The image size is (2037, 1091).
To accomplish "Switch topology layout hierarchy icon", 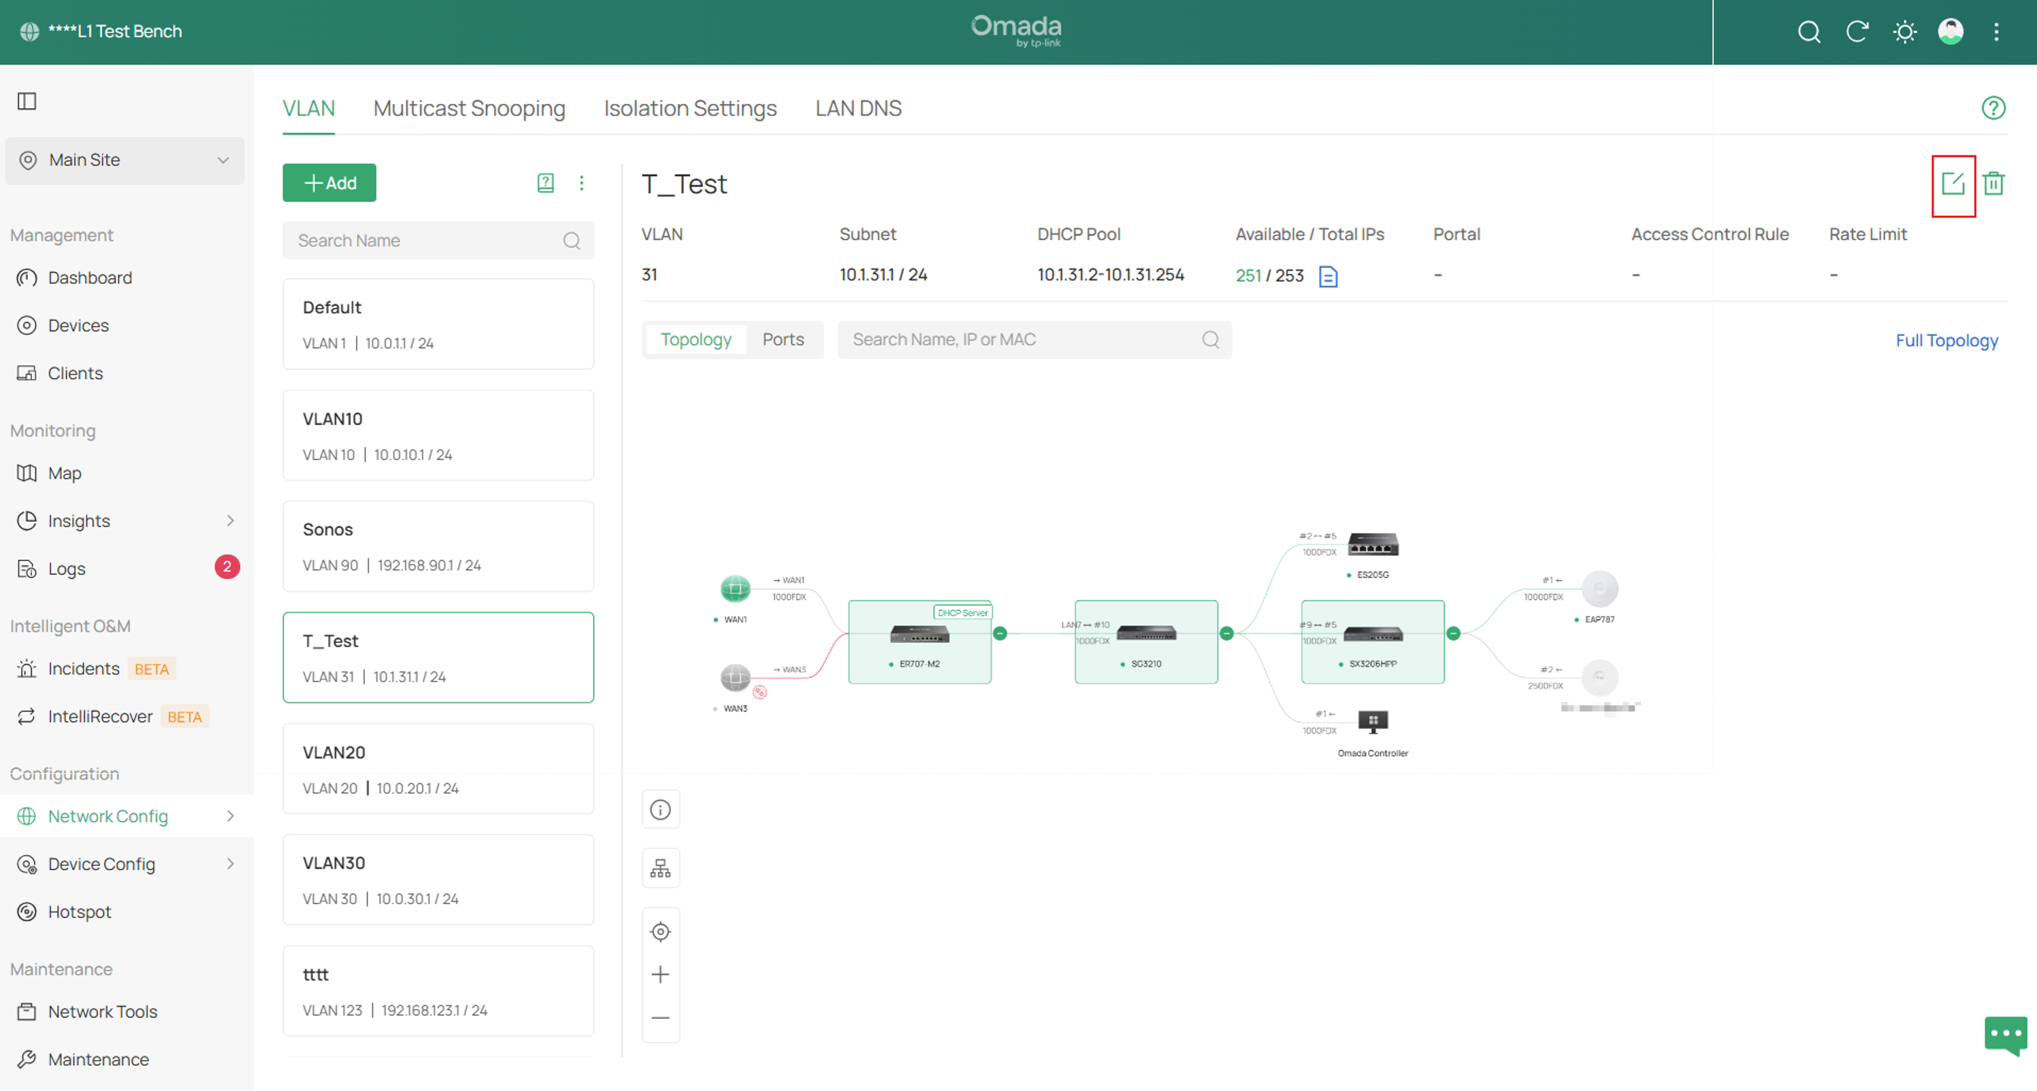I will [x=660, y=869].
